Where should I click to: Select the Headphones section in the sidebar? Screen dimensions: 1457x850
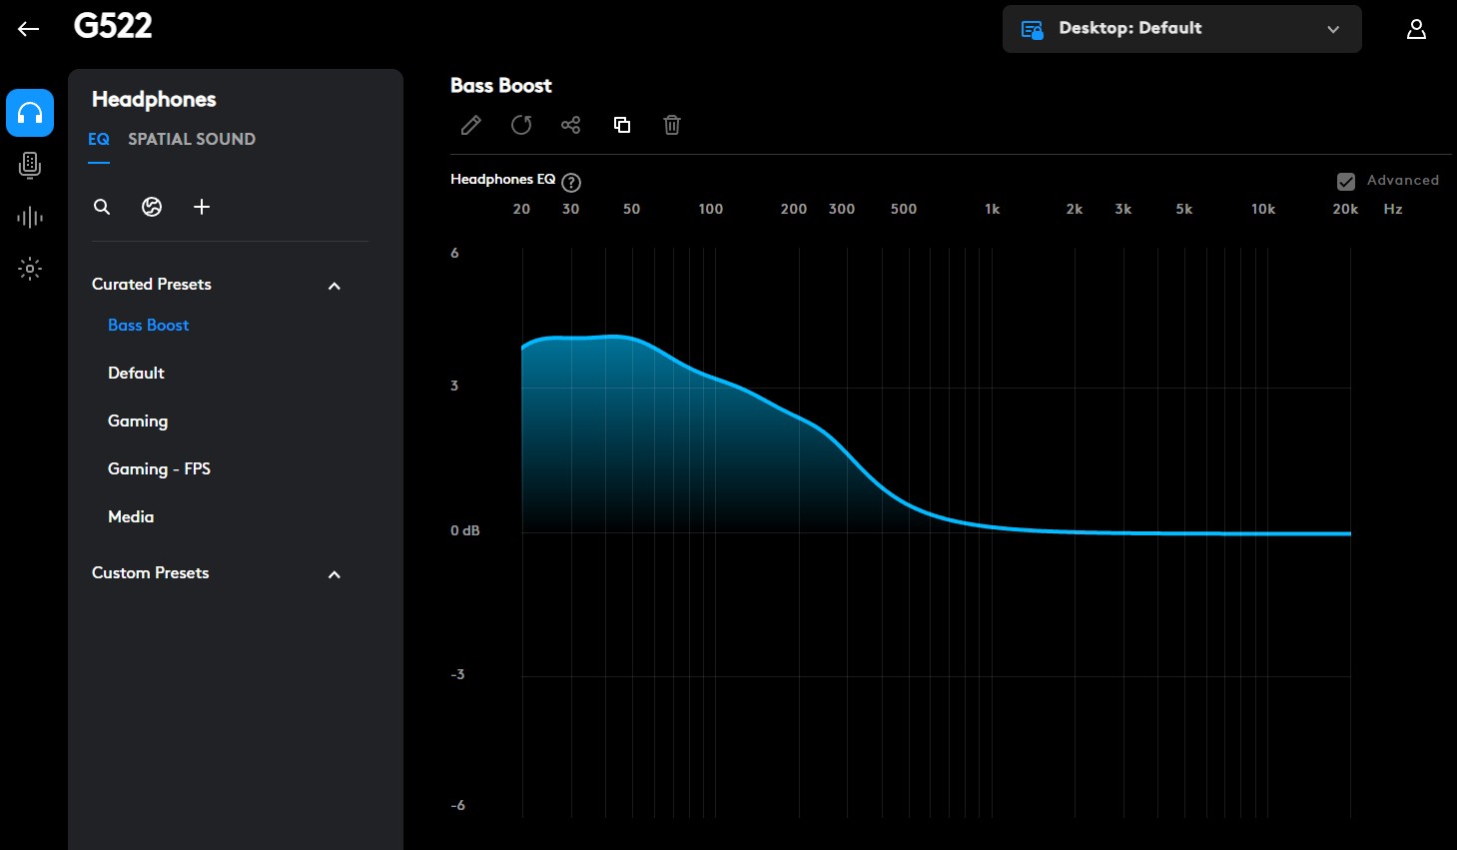coord(30,113)
